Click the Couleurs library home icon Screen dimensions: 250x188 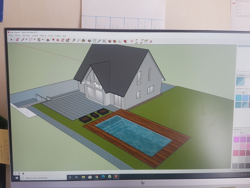tap(241, 133)
